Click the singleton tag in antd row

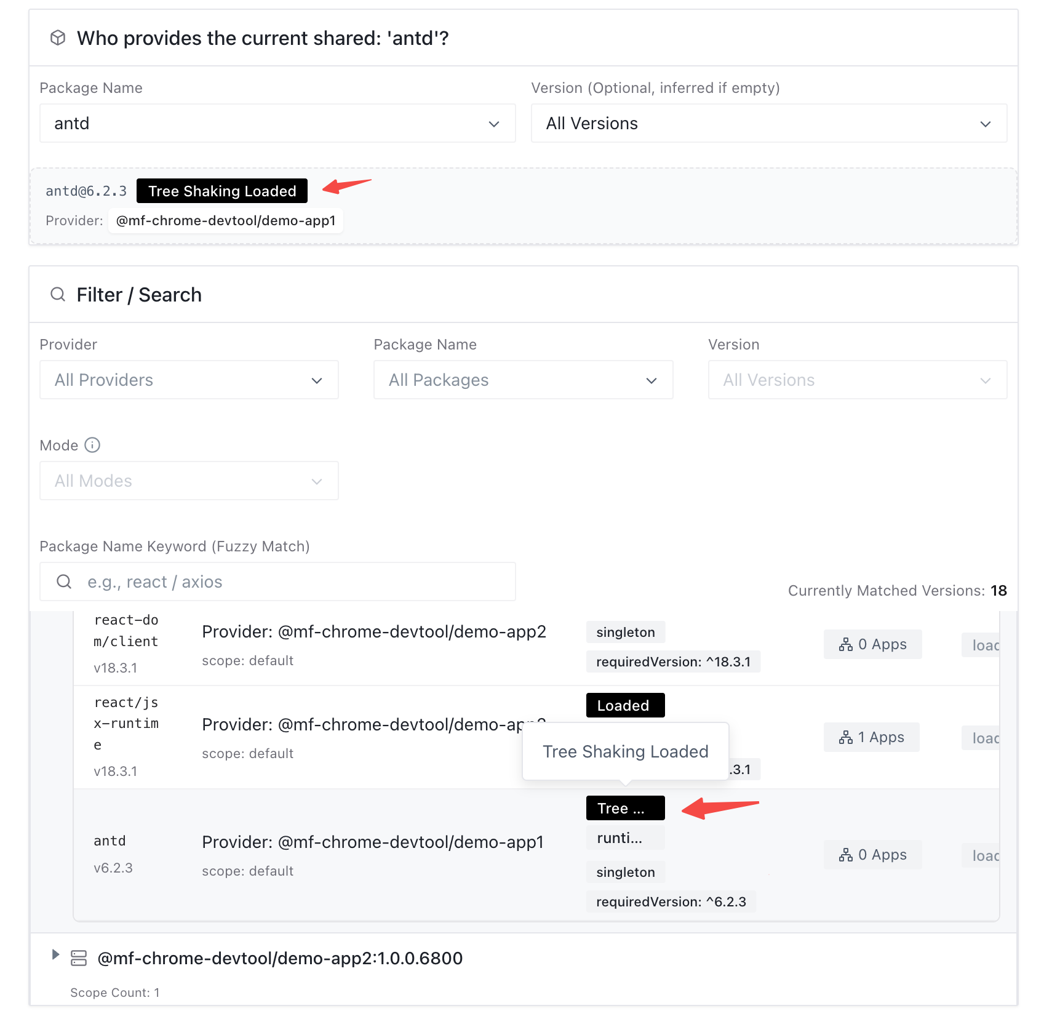pyautogui.click(x=625, y=873)
